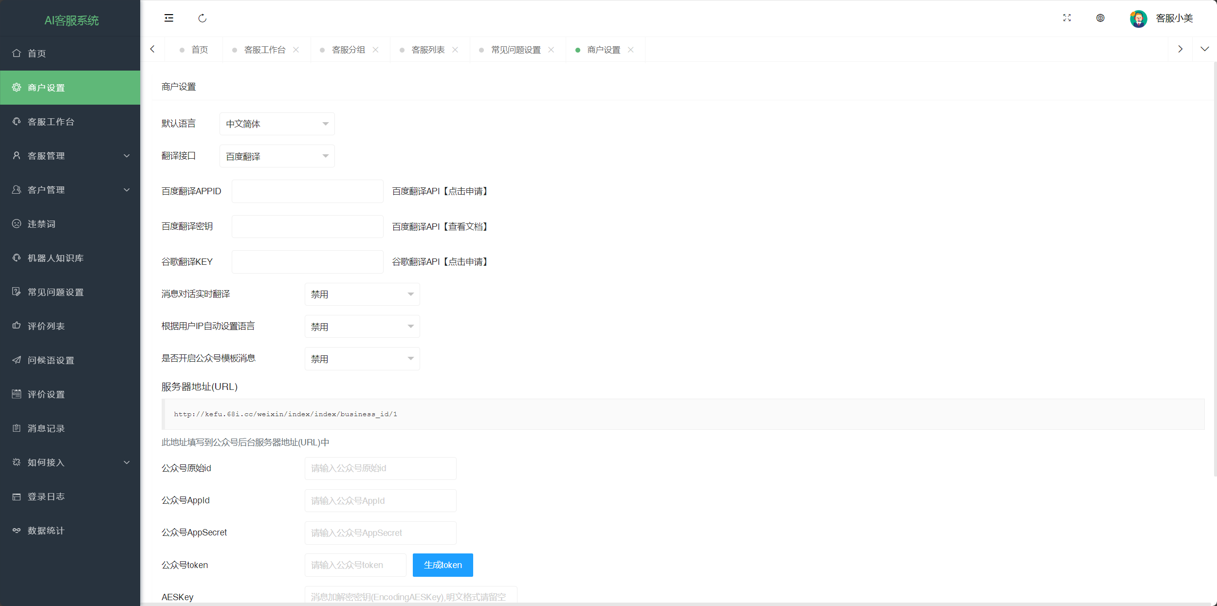Click the thumbs-up icon beside 评价列表
1217x606 pixels.
coord(17,326)
